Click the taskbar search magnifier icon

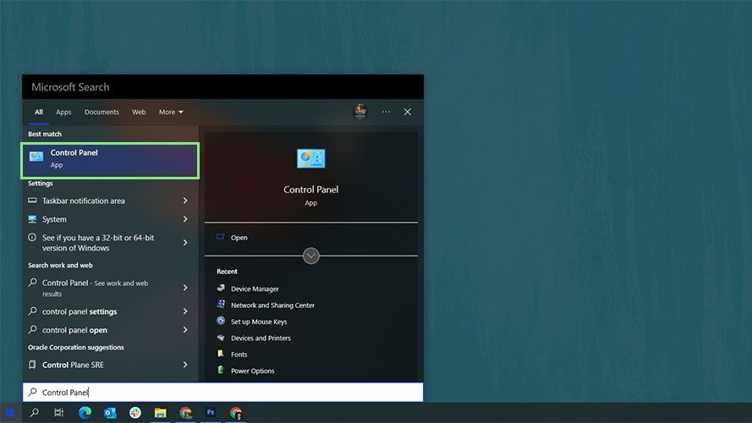click(x=34, y=413)
